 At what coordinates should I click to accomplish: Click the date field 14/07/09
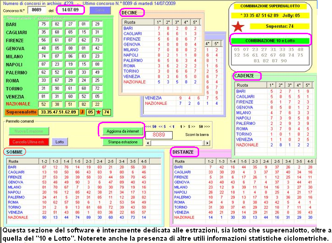click(70, 10)
